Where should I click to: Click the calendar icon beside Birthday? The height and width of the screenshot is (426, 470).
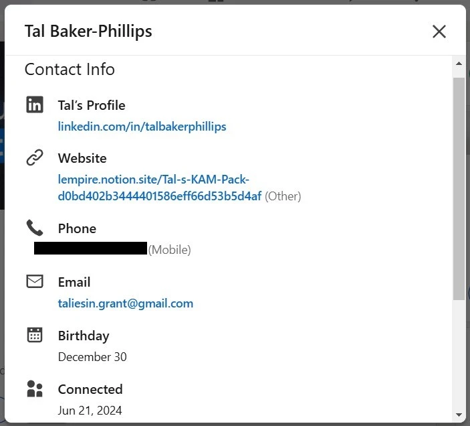[x=35, y=335]
